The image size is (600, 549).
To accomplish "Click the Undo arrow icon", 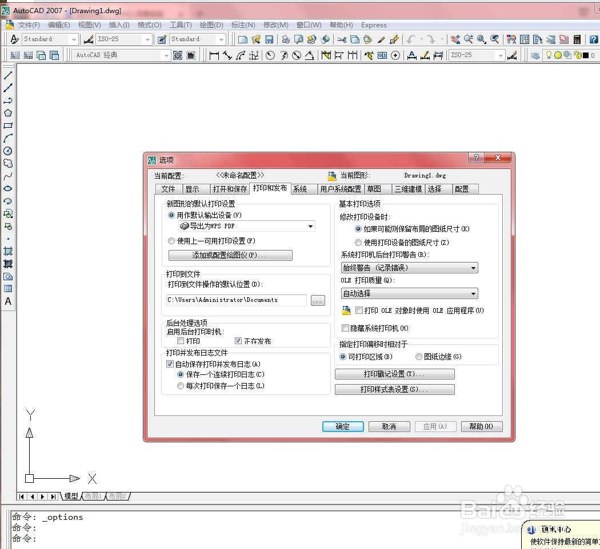I will [x=411, y=39].
